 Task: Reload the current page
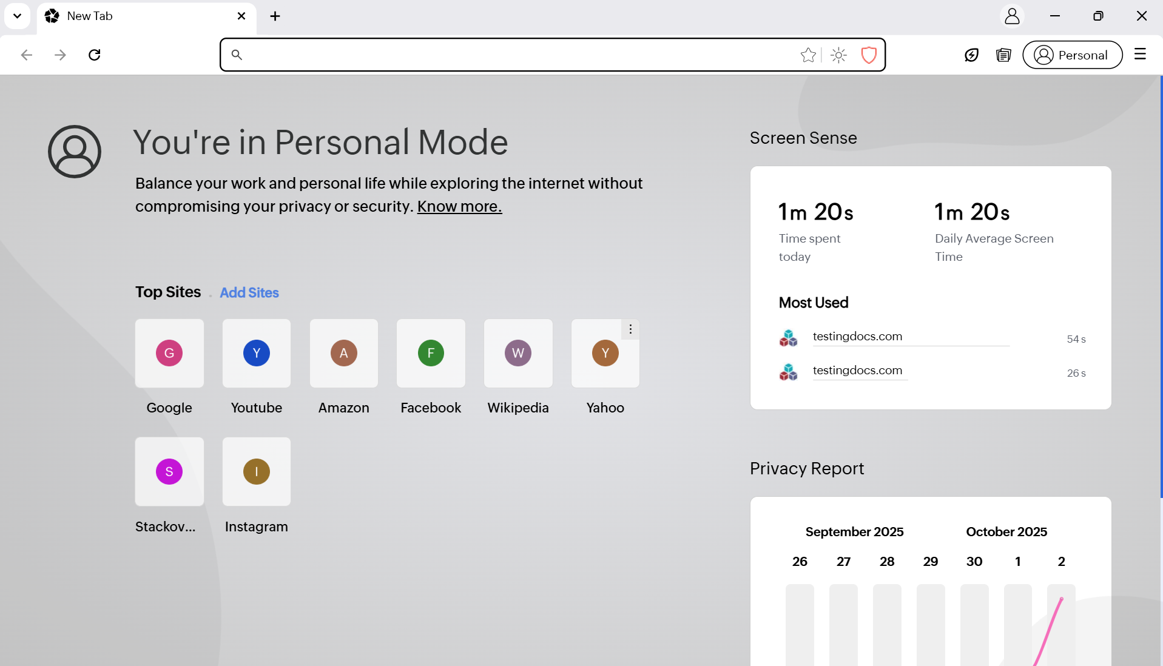coord(94,55)
